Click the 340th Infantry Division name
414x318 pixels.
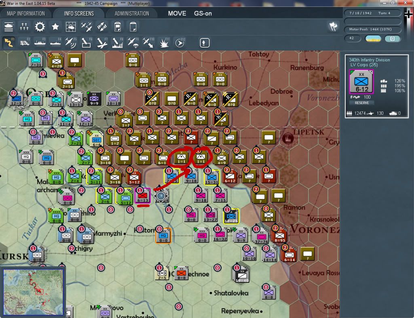[x=370, y=60]
